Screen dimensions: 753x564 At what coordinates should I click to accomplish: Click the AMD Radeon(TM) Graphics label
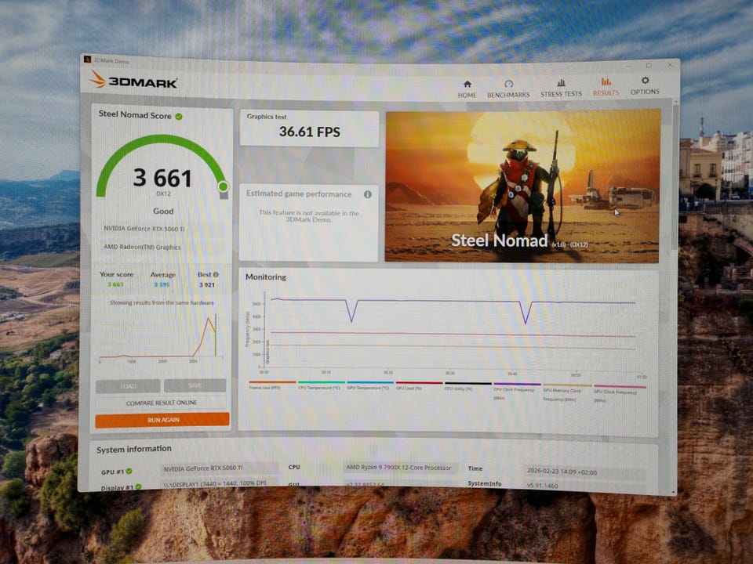[143, 247]
